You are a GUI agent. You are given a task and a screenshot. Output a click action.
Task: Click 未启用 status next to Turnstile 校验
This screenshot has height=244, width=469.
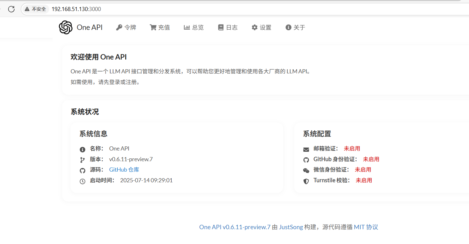(x=364, y=180)
